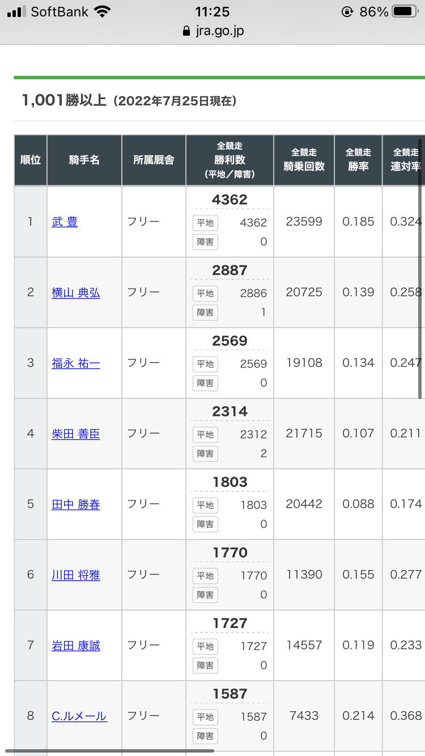The height and width of the screenshot is (756, 425).
Task: Tap the rotation lock status icon
Action: click(x=347, y=11)
